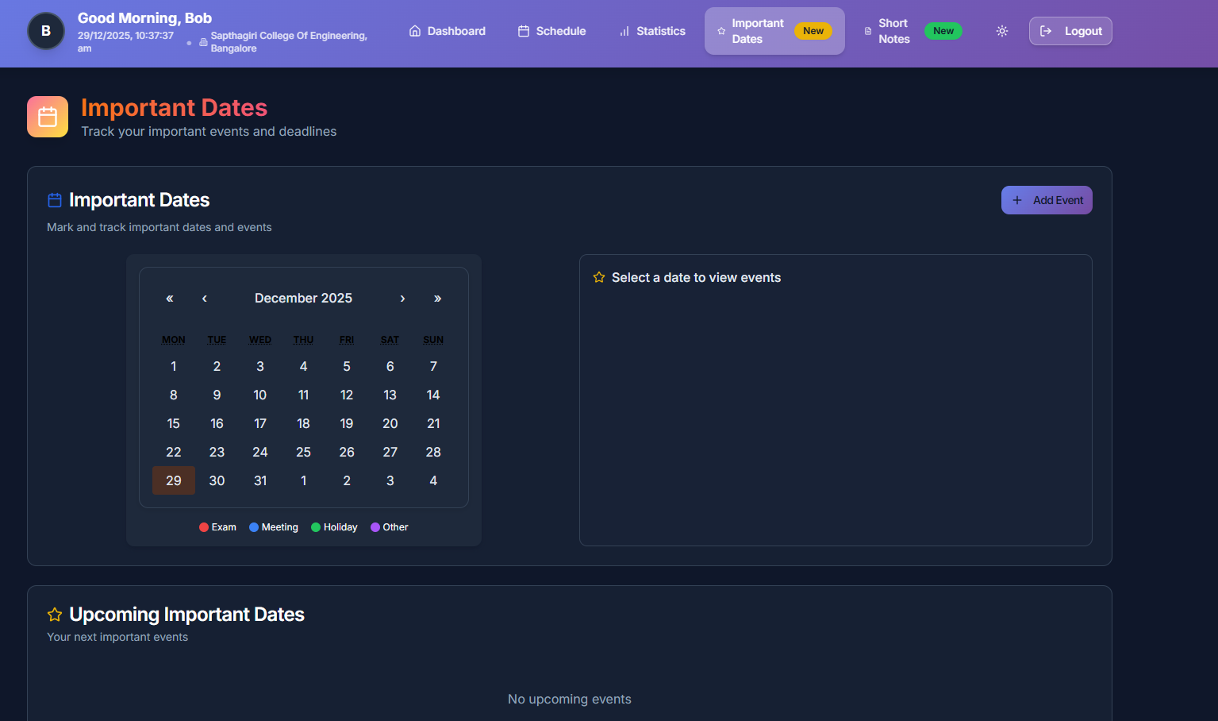Jump to next year with double chevron
The height and width of the screenshot is (721, 1218).
pos(437,299)
